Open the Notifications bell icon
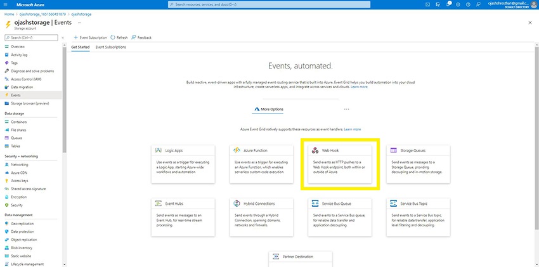The image size is (539, 267). (448, 4)
